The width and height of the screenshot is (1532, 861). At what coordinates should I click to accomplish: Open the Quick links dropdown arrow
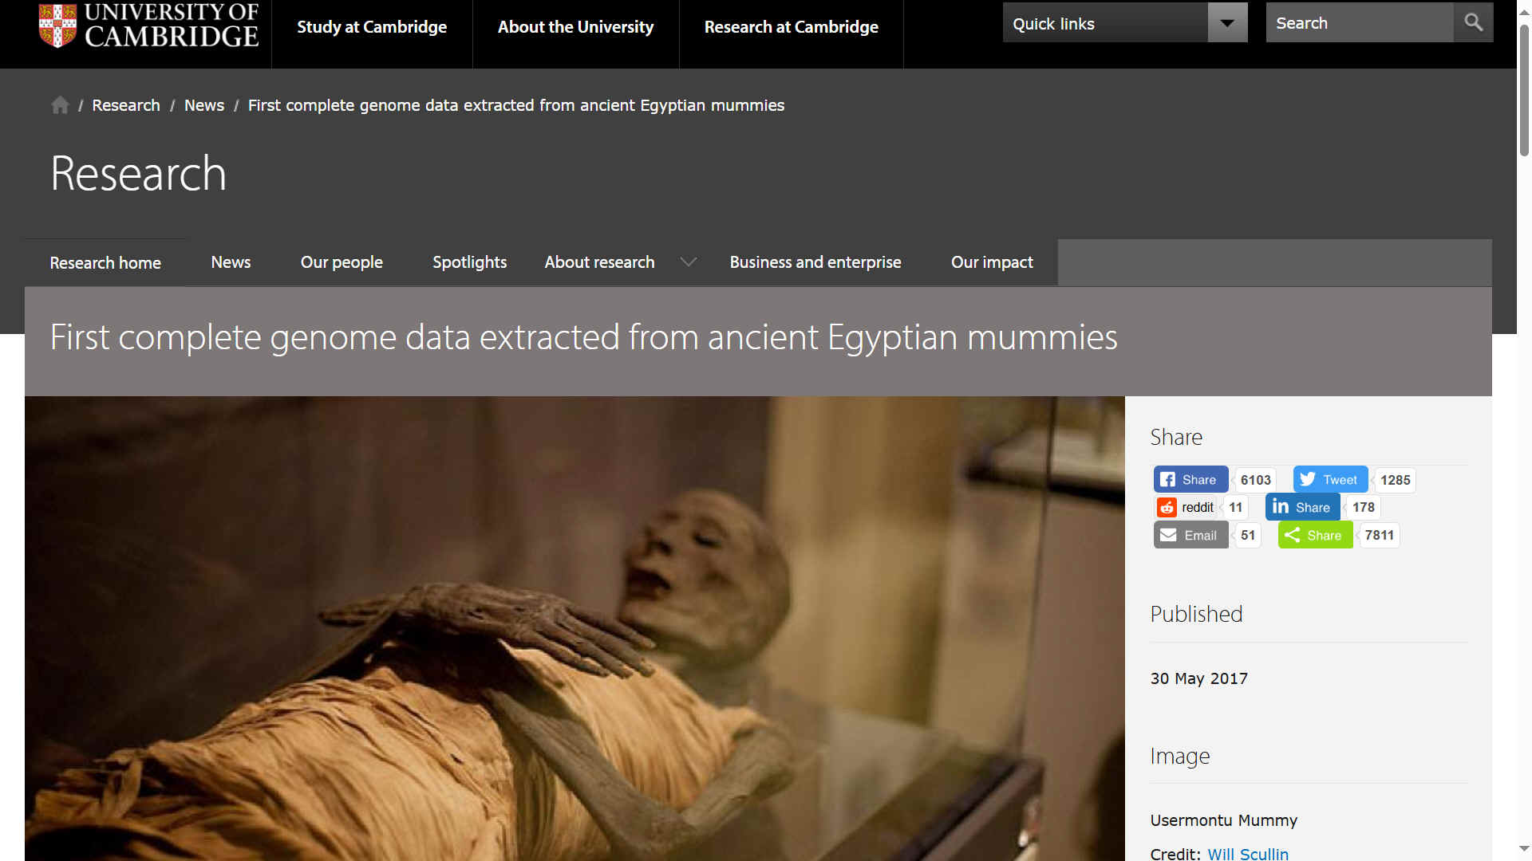coord(1227,22)
